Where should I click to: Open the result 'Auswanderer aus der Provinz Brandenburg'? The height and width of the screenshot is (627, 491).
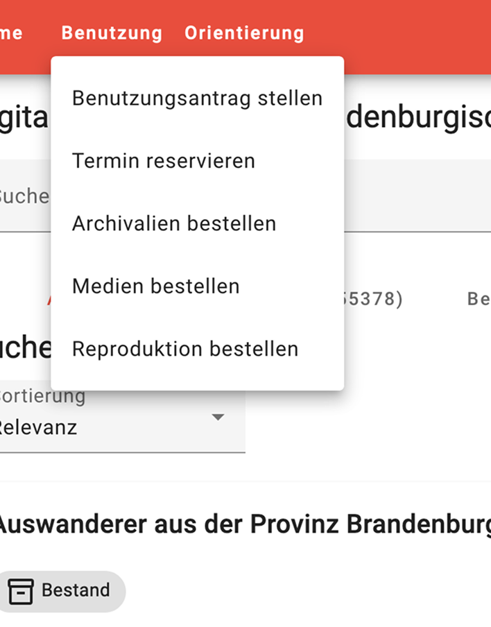(x=243, y=524)
